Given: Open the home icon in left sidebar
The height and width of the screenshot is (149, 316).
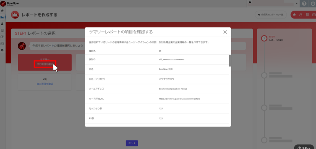Looking at the screenshot, I should tap(2, 11).
